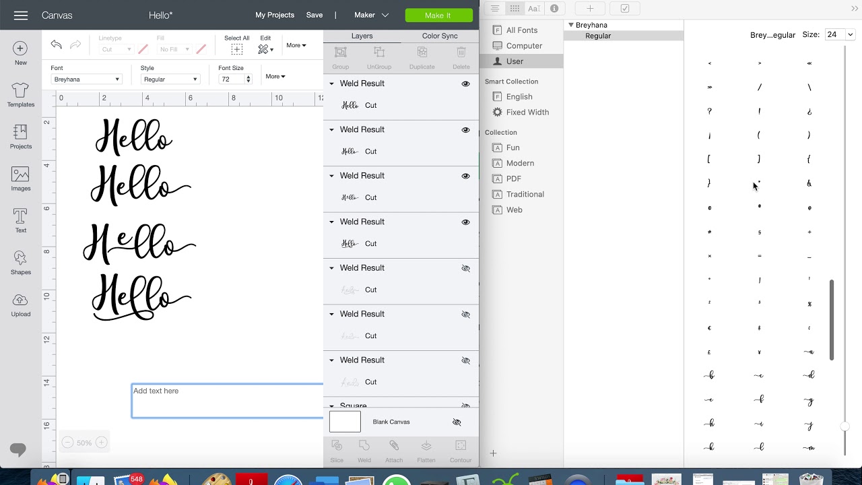Zoom out canvas with minus button
This screenshot has height=485, width=862.
(x=67, y=443)
